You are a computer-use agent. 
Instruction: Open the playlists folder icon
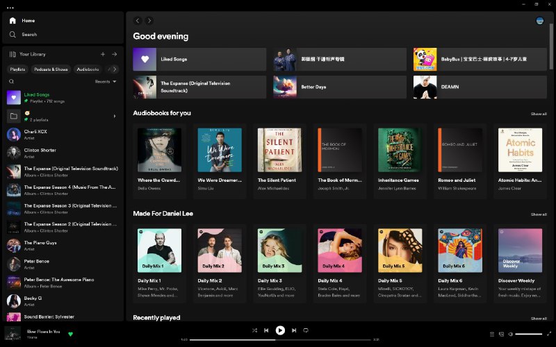point(13,116)
